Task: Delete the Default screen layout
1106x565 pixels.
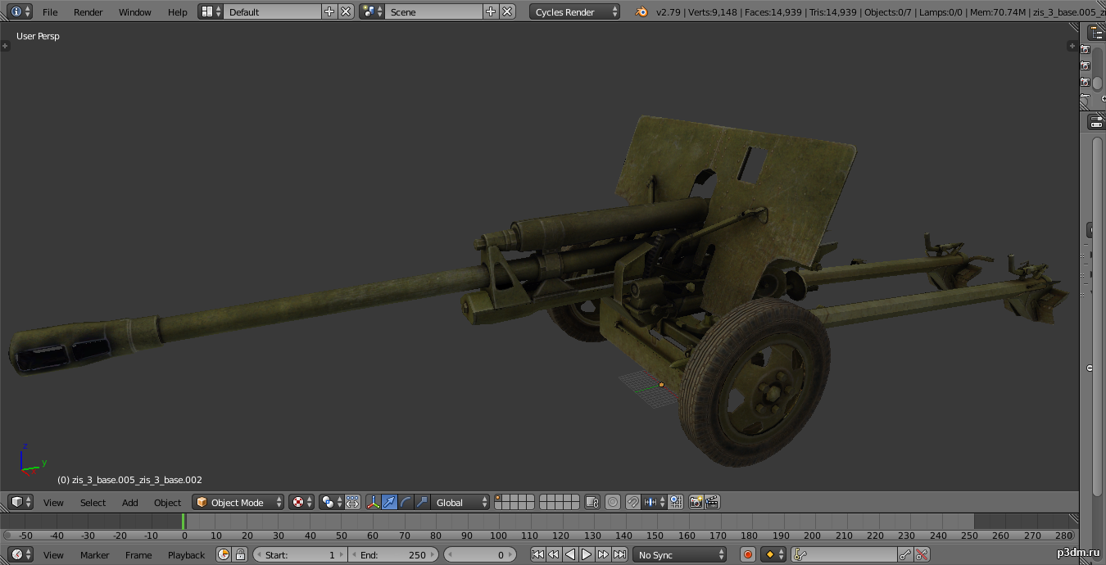Action: click(x=346, y=11)
